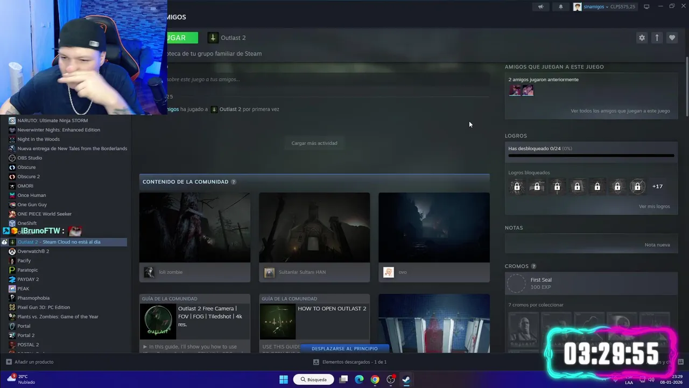
Task: Open the Sultanlar Sultanı HAN screenshot thumbnail
Action: 314,227
